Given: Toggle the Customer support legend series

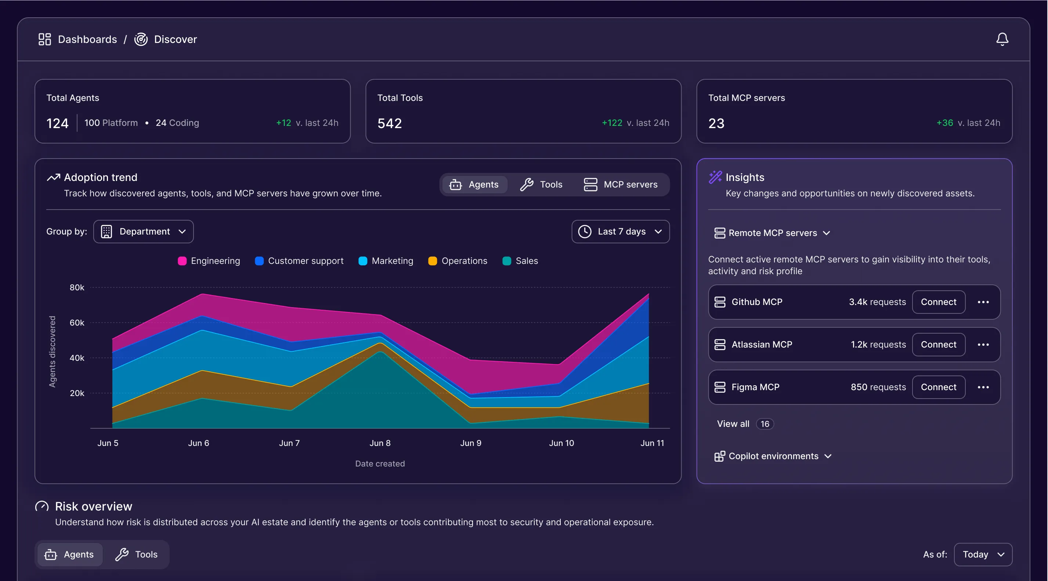Looking at the screenshot, I should pyautogui.click(x=299, y=261).
